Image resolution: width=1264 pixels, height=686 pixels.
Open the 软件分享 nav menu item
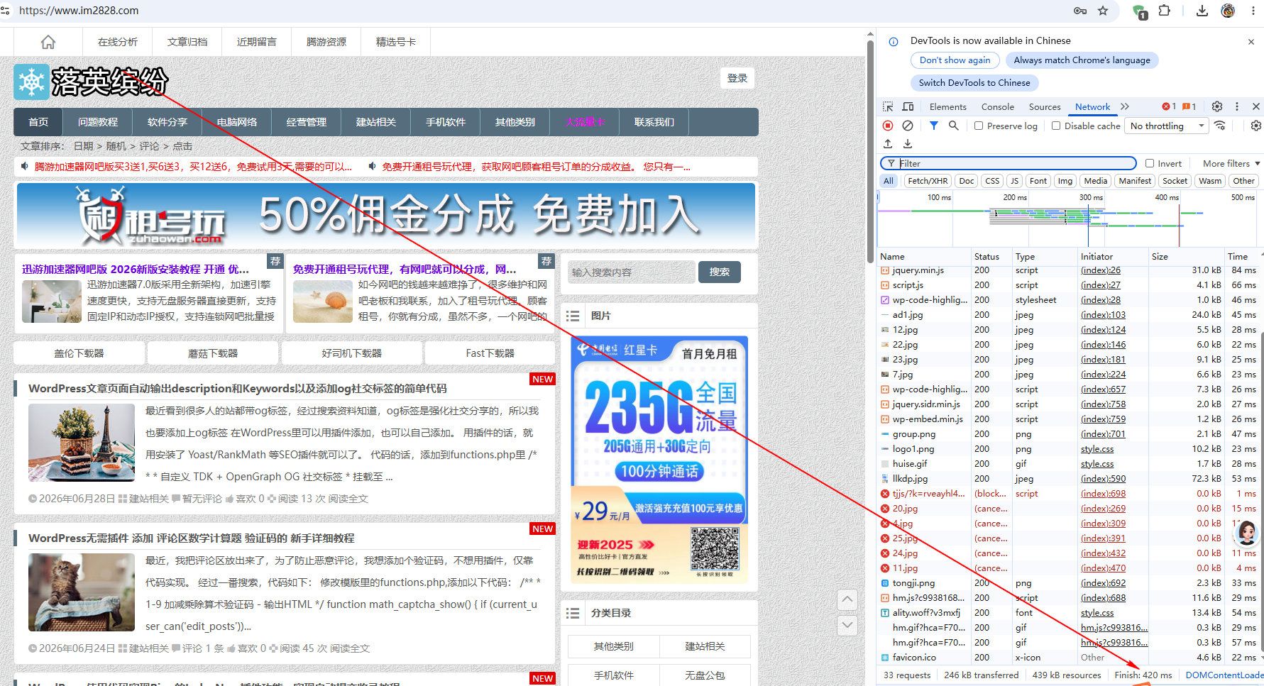167,122
